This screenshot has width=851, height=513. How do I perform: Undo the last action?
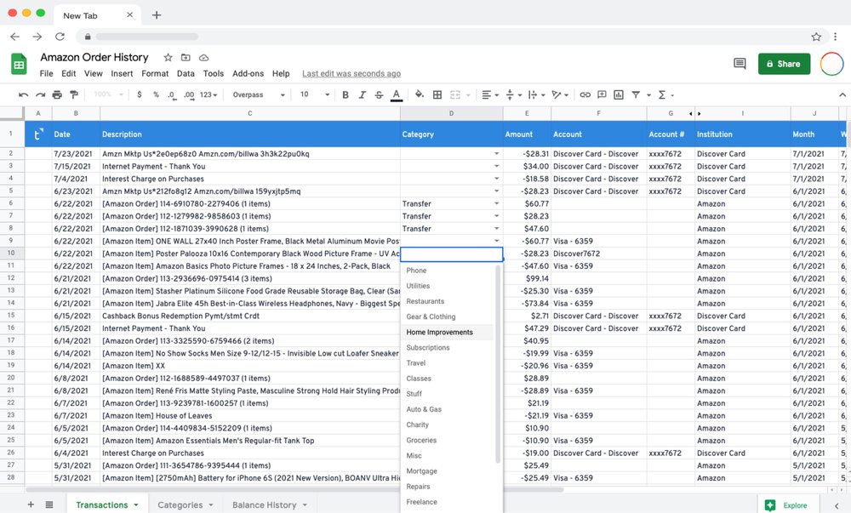click(x=23, y=95)
